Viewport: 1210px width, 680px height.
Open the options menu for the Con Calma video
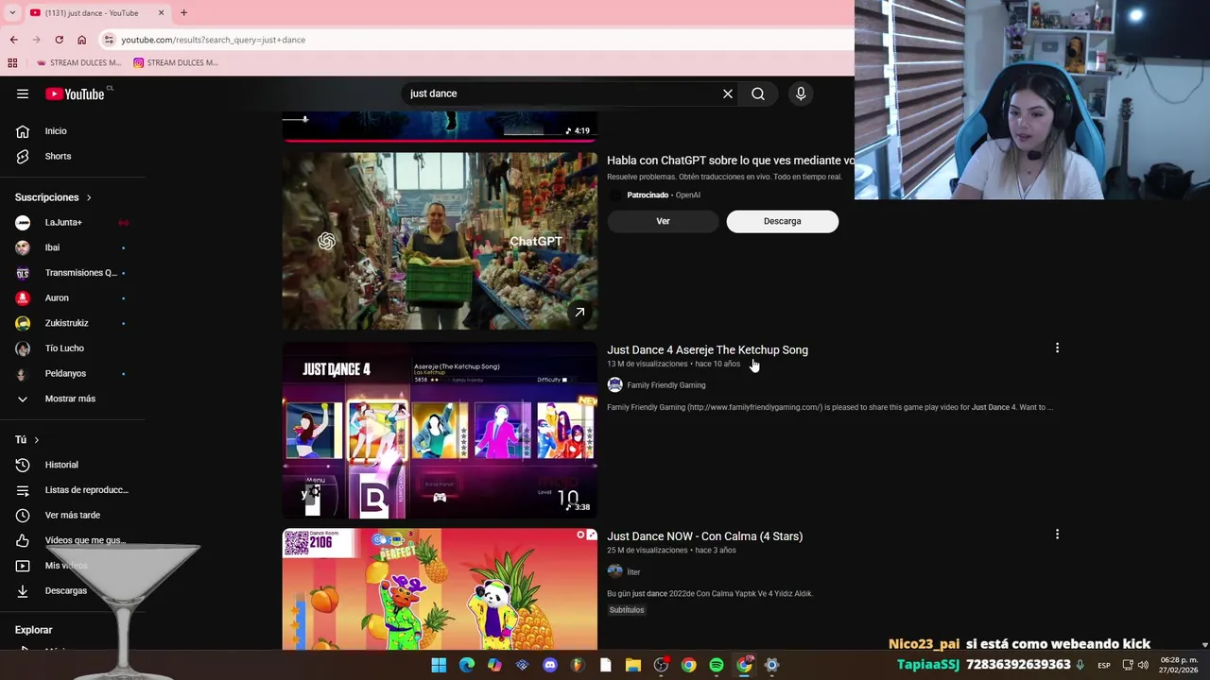pos(1057,535)
